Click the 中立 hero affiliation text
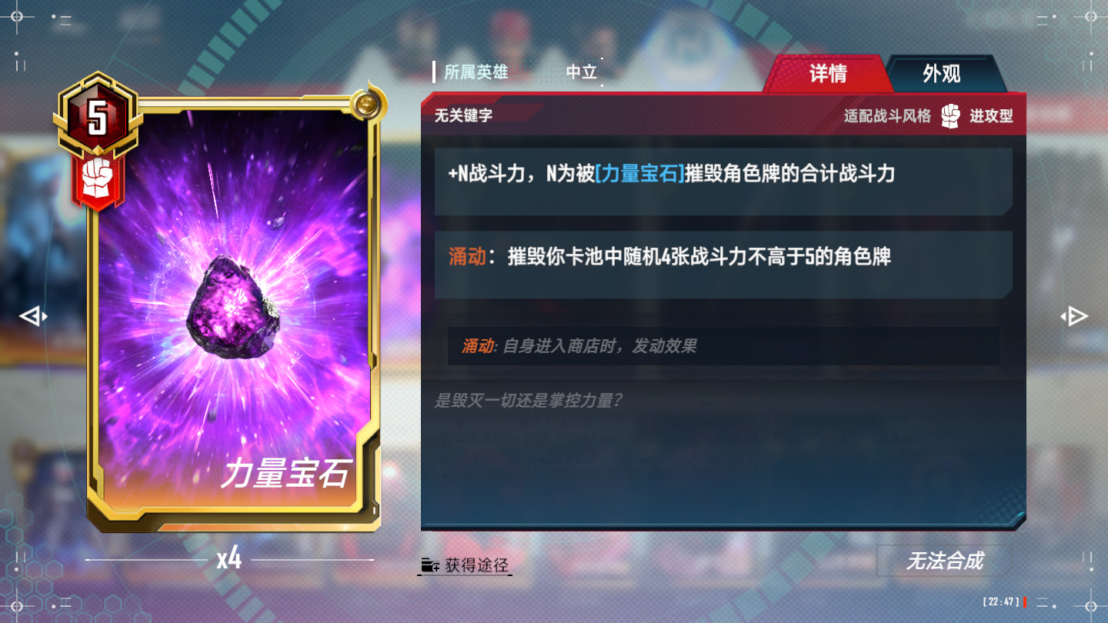Screen dimensions: 1108x623 click(582, 72)
